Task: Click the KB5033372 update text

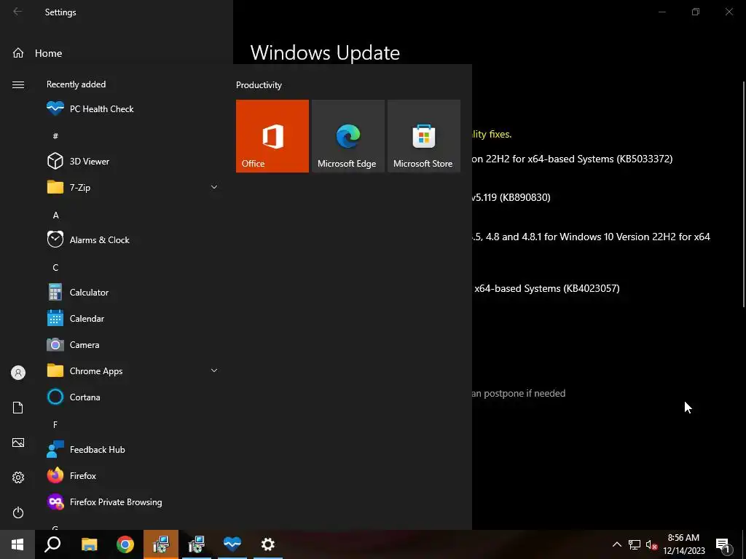Action: [x=573, y=159]
